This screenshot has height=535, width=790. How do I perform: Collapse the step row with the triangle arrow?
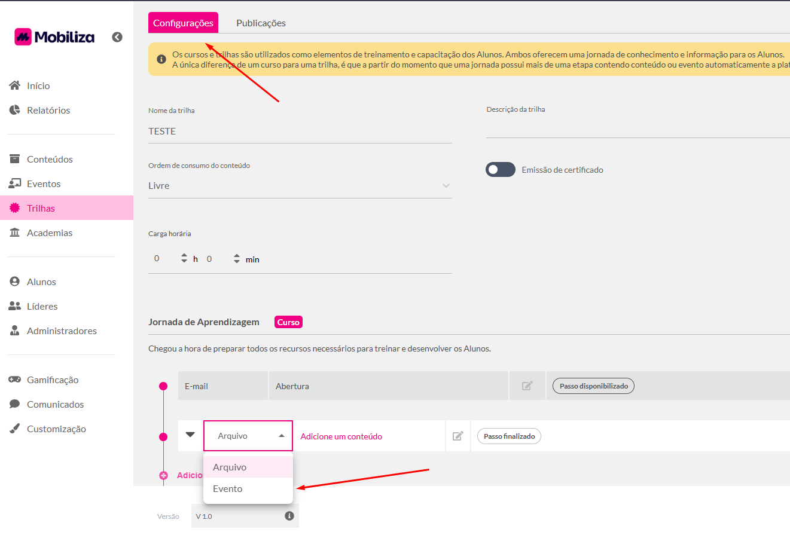pos(190,435)
